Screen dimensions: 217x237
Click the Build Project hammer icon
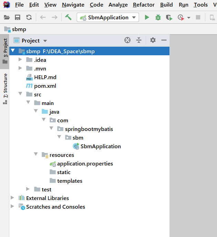(x=68, y=17)
